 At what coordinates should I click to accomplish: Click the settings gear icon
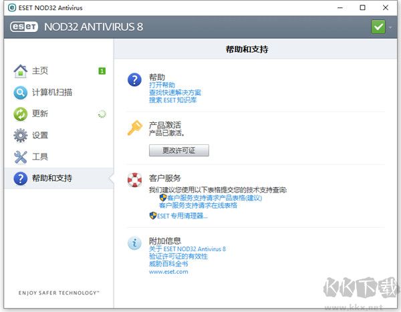[21, 135]
